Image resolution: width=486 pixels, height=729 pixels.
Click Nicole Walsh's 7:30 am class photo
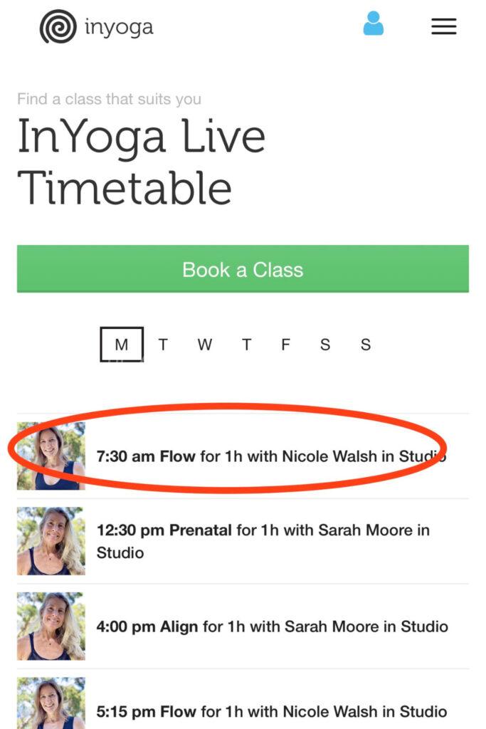[x=51, y=456]
